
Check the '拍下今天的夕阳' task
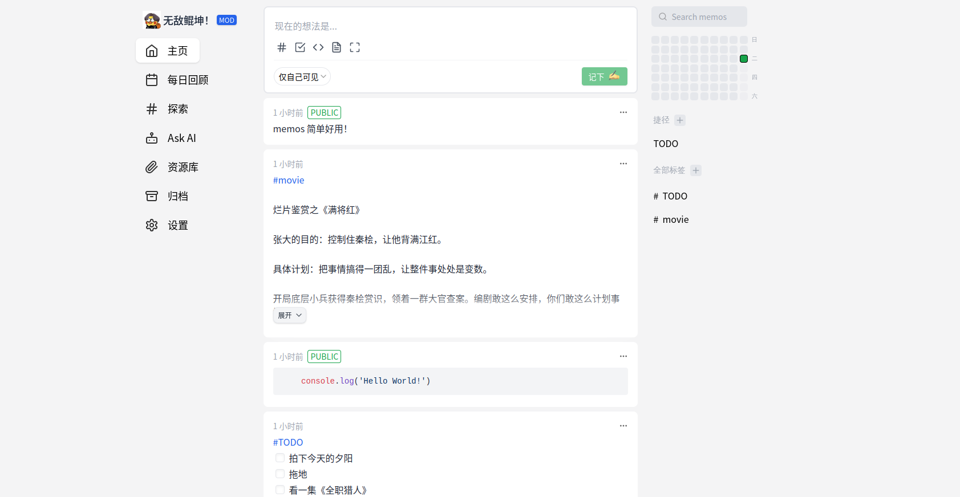280,458
